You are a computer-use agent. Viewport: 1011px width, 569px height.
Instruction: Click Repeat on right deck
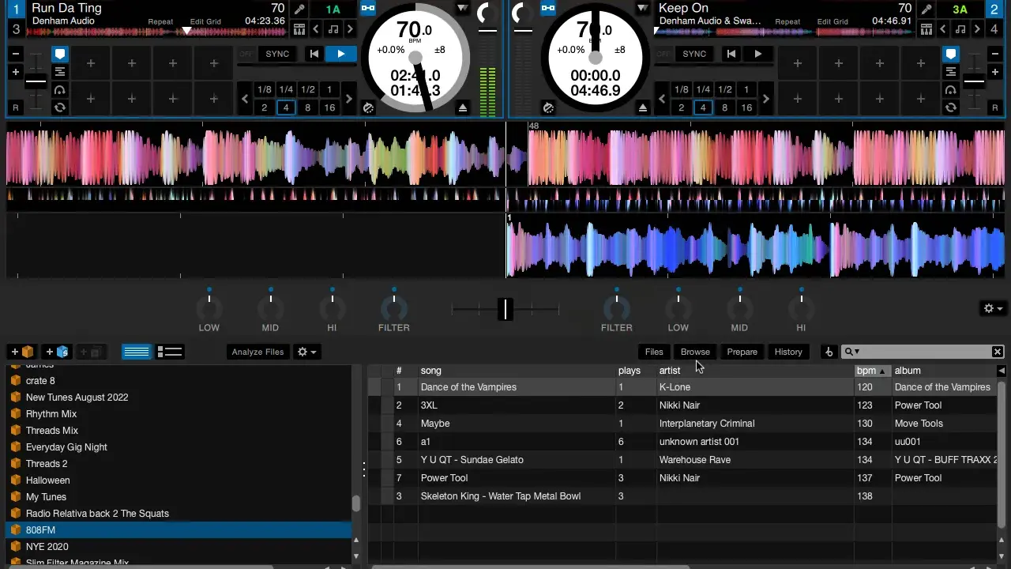(787, 22)
